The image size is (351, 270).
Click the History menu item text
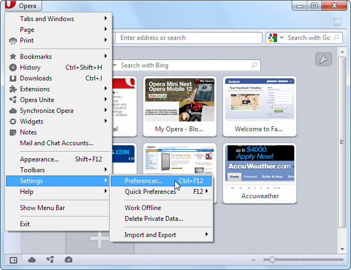(x=30, y=67)
